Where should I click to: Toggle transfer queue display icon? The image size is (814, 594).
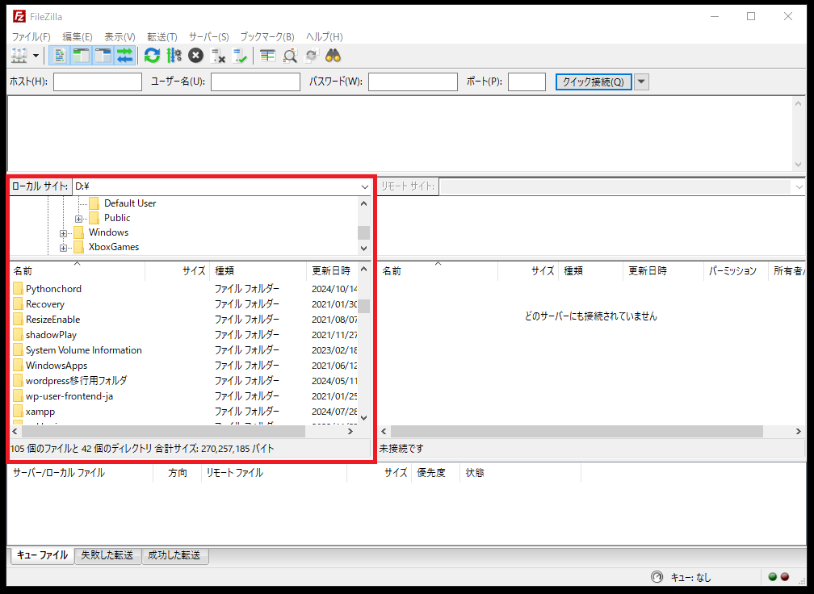(x=124, y=56)
